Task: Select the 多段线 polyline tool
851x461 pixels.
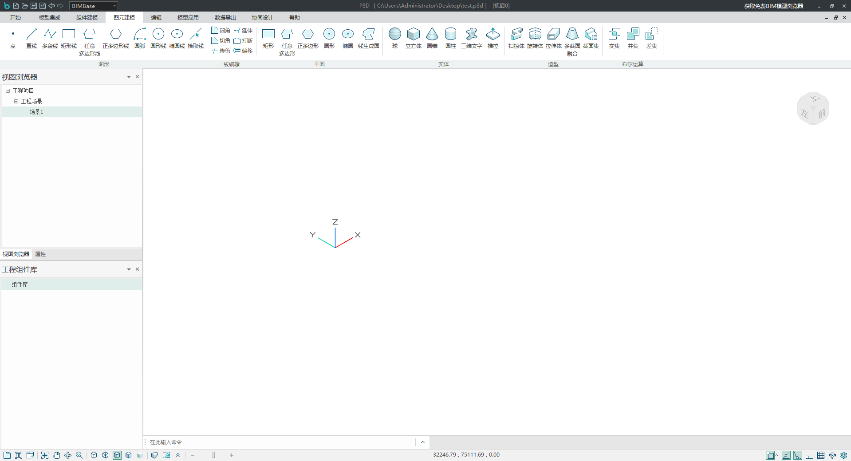Action: (50, 38)
